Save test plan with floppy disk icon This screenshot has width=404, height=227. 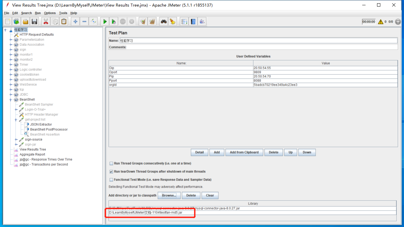[34, 22]
